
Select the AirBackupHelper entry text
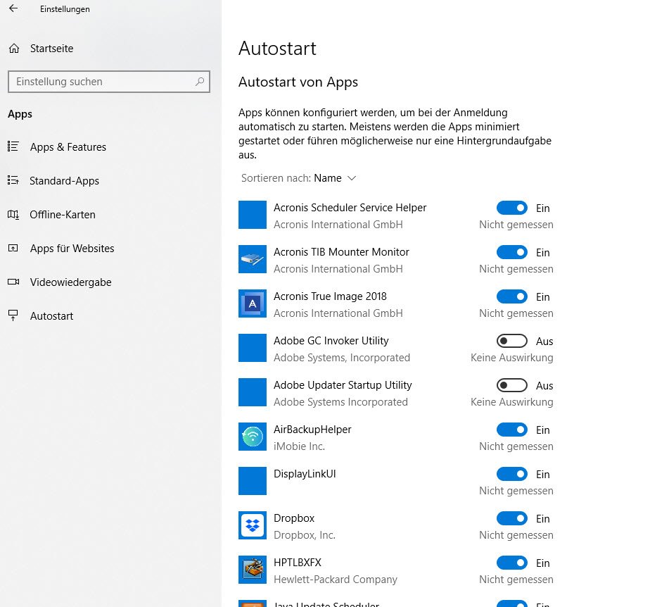point(312,430)
